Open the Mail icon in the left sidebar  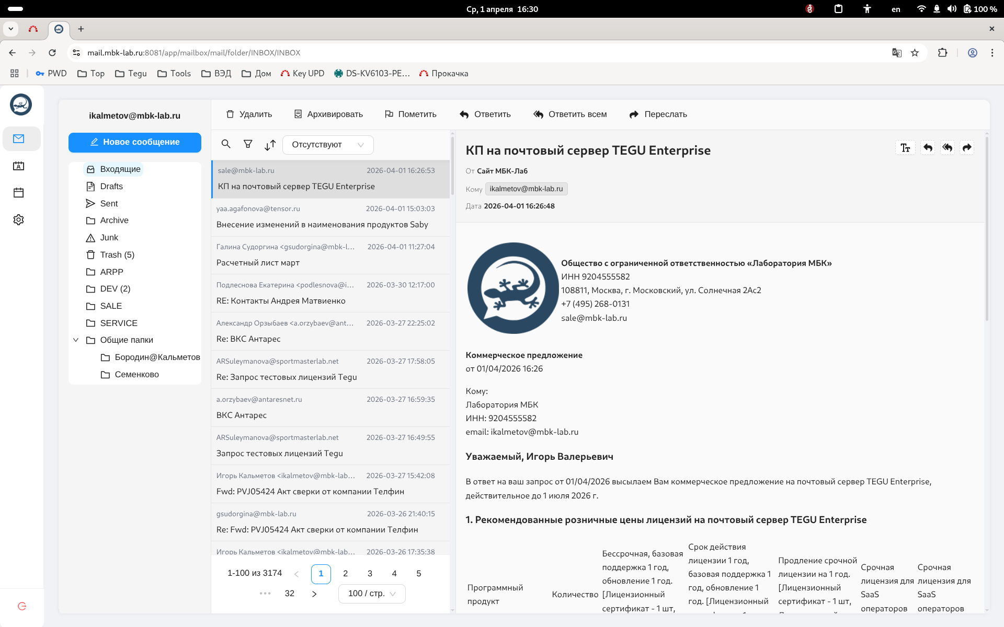tap(19, 138)
